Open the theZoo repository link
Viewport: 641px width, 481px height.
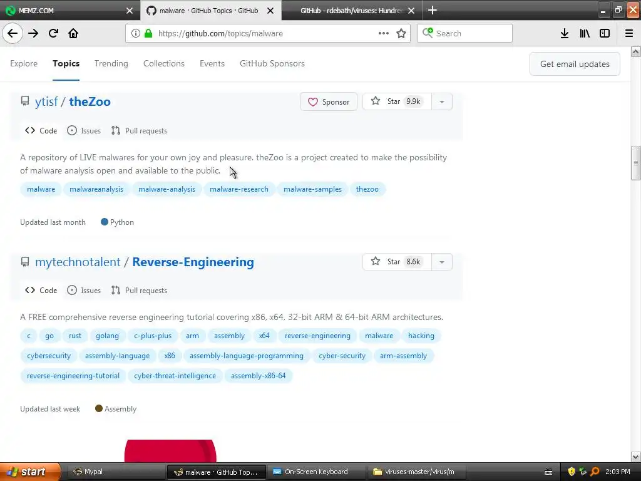point(90,102)
